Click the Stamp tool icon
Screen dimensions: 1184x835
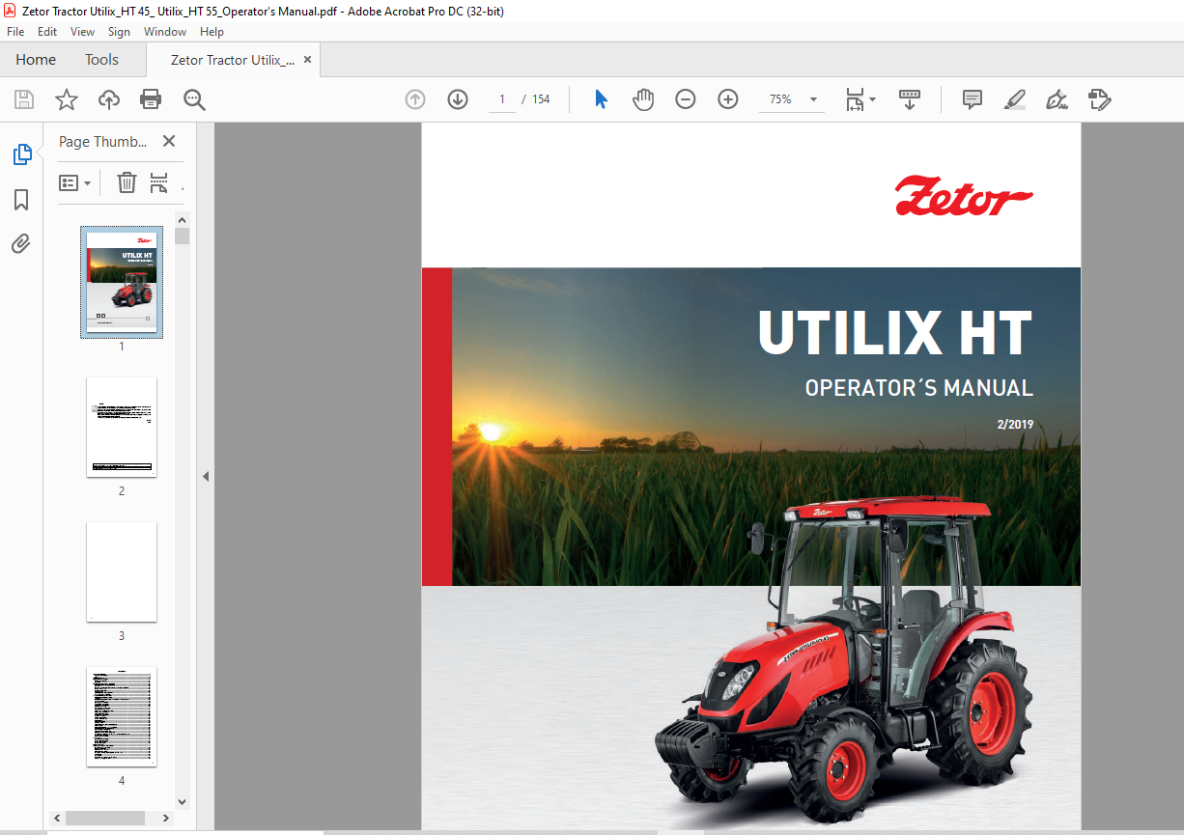(x=1099, y=99)
